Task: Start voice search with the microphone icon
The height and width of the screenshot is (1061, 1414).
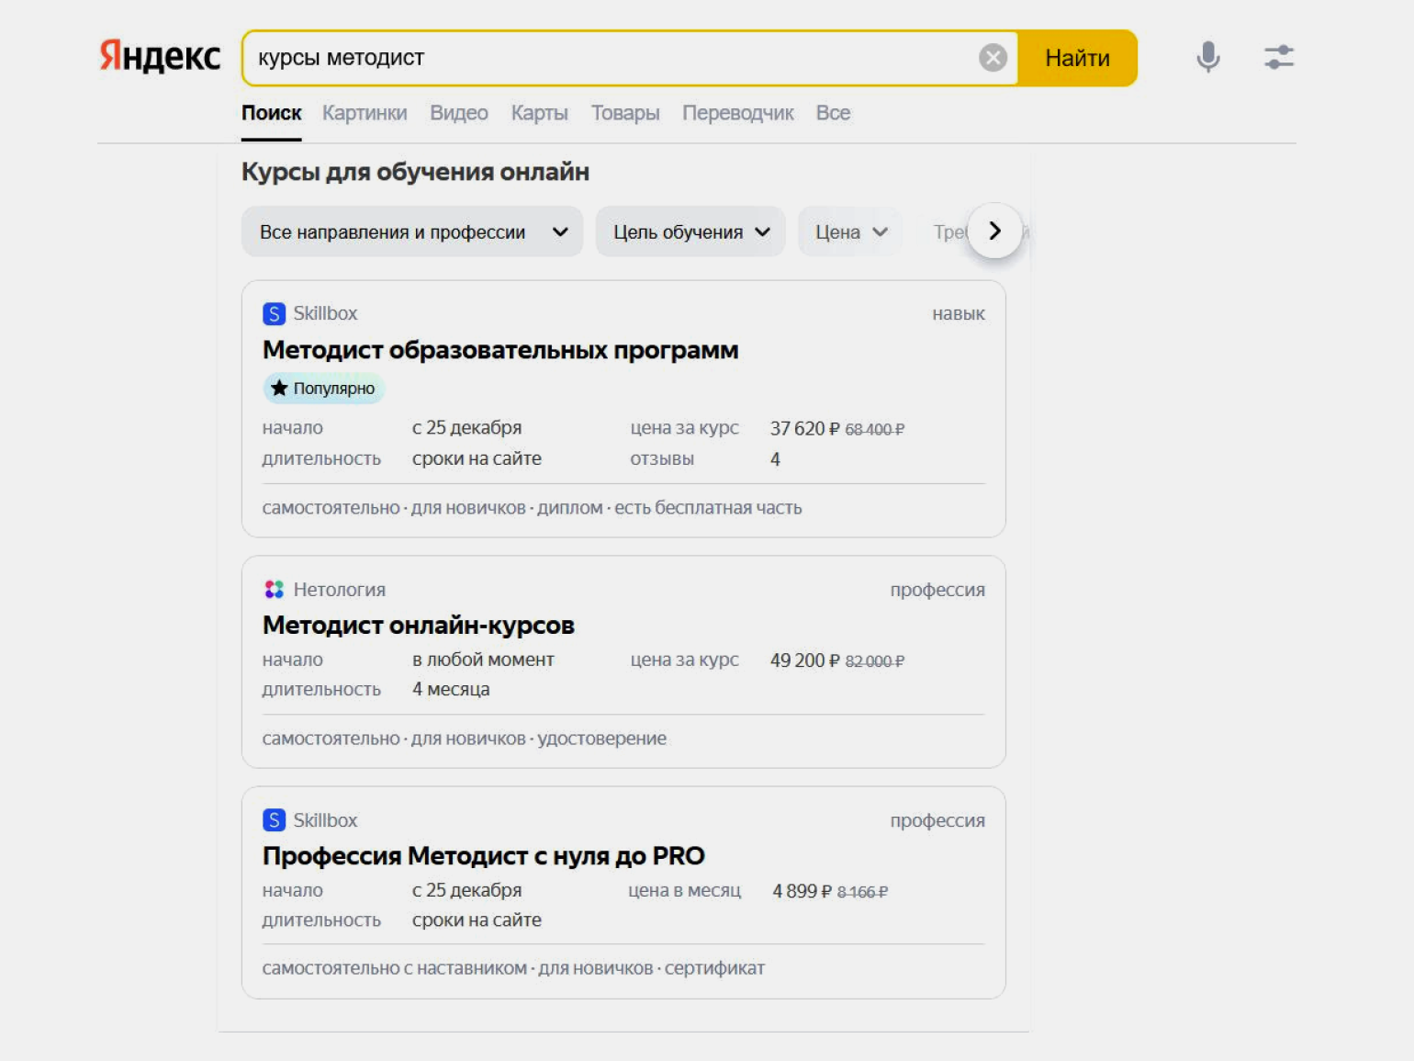Action: (x=1208, y=57)
